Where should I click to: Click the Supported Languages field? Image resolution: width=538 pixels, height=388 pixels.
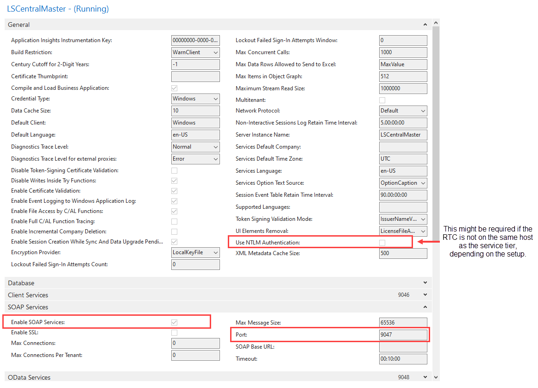click(x=403, y=207)
